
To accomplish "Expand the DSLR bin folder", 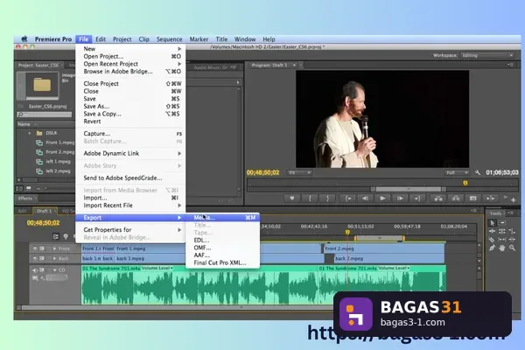I will (x=30, y=133).
